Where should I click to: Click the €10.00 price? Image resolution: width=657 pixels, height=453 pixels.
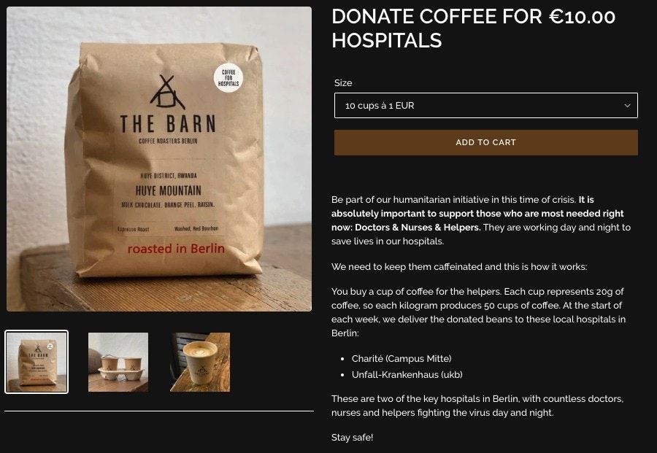(583, 17)
